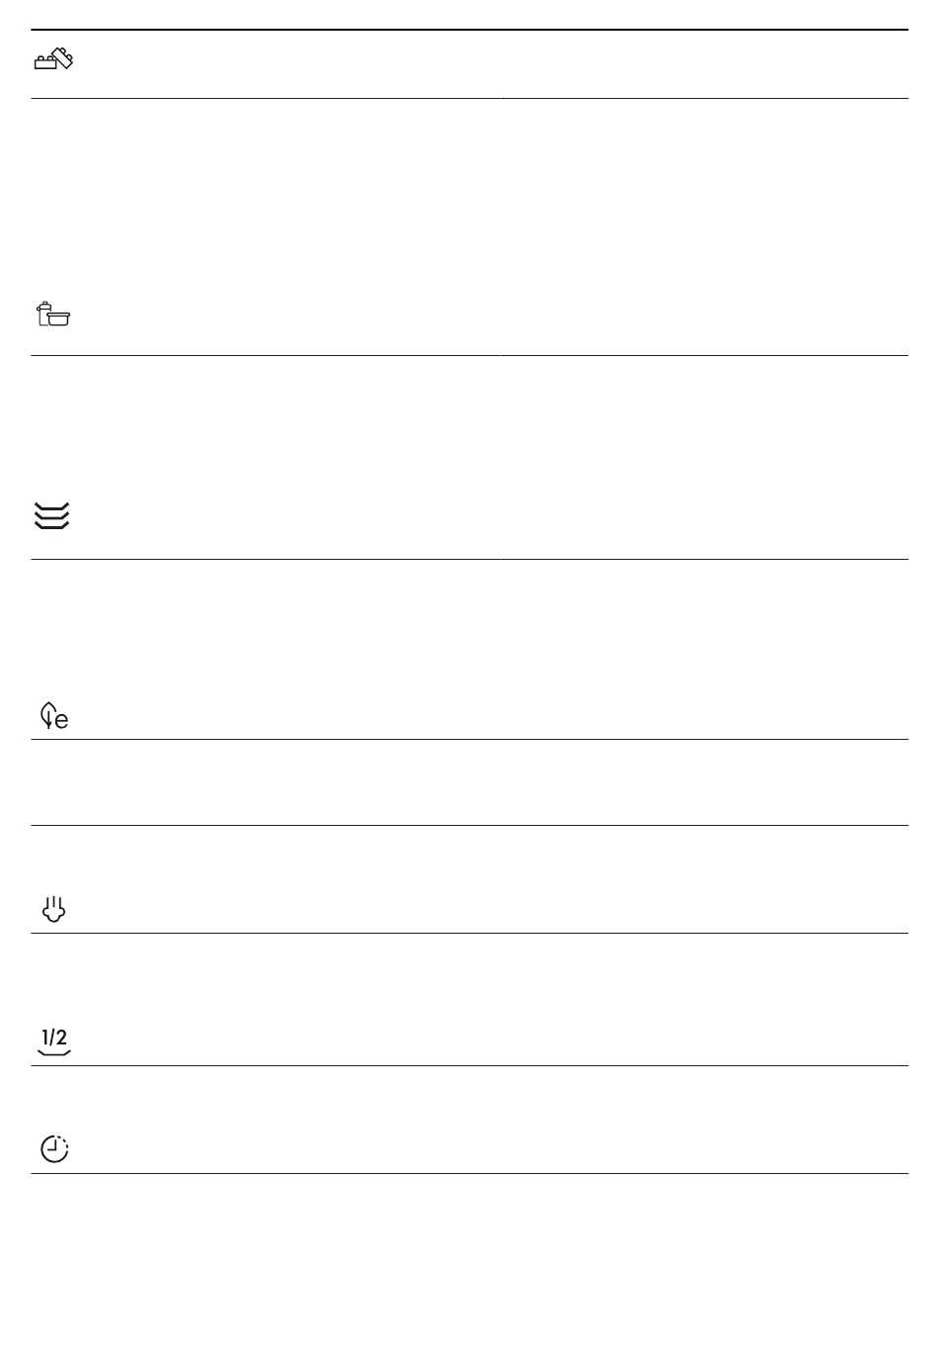Click the thick top border line

[x=469, y=30]
